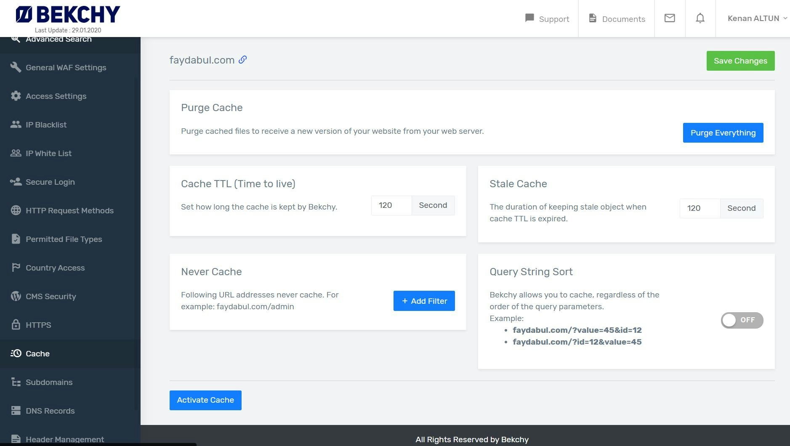Click the Advanced Search magnifier icon

16,39
